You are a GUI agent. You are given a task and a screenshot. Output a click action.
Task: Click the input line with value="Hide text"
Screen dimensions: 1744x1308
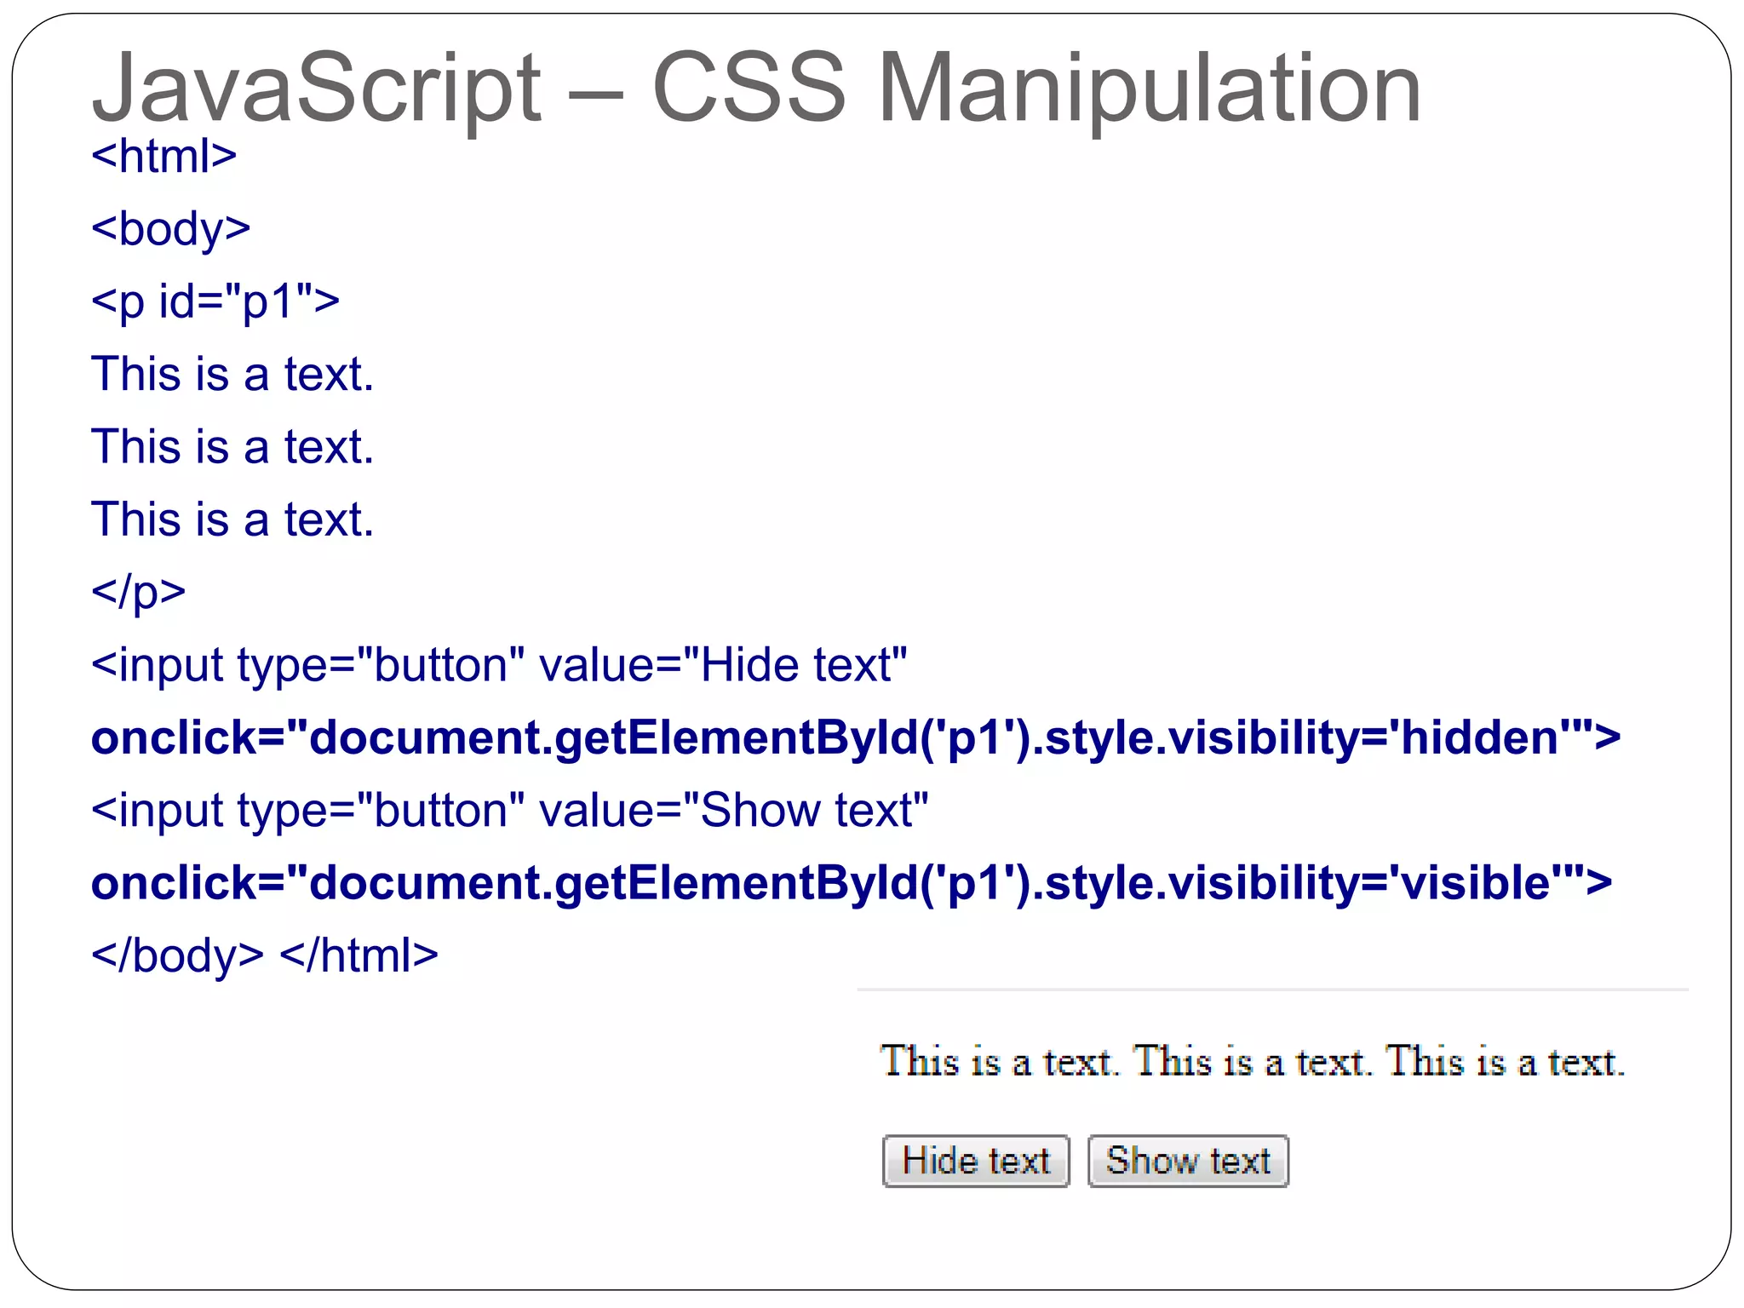(498, 664)
